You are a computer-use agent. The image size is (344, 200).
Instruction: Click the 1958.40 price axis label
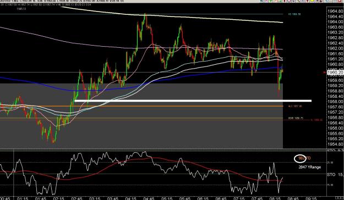(x=336, y=96)
